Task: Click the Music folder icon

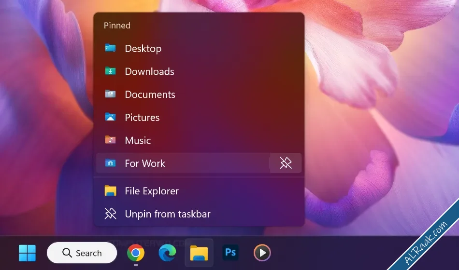Action: click(x=110, y=140)
